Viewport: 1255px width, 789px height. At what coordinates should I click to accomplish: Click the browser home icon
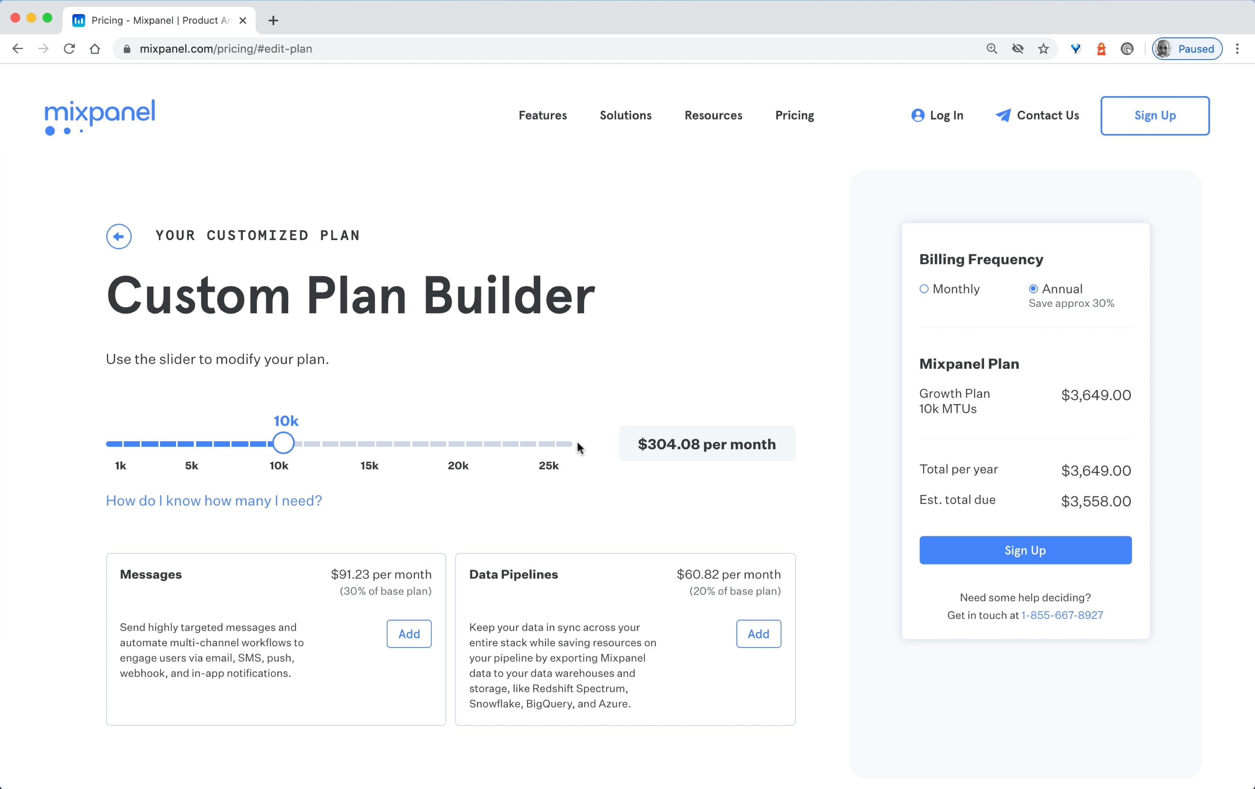[95, 49]
